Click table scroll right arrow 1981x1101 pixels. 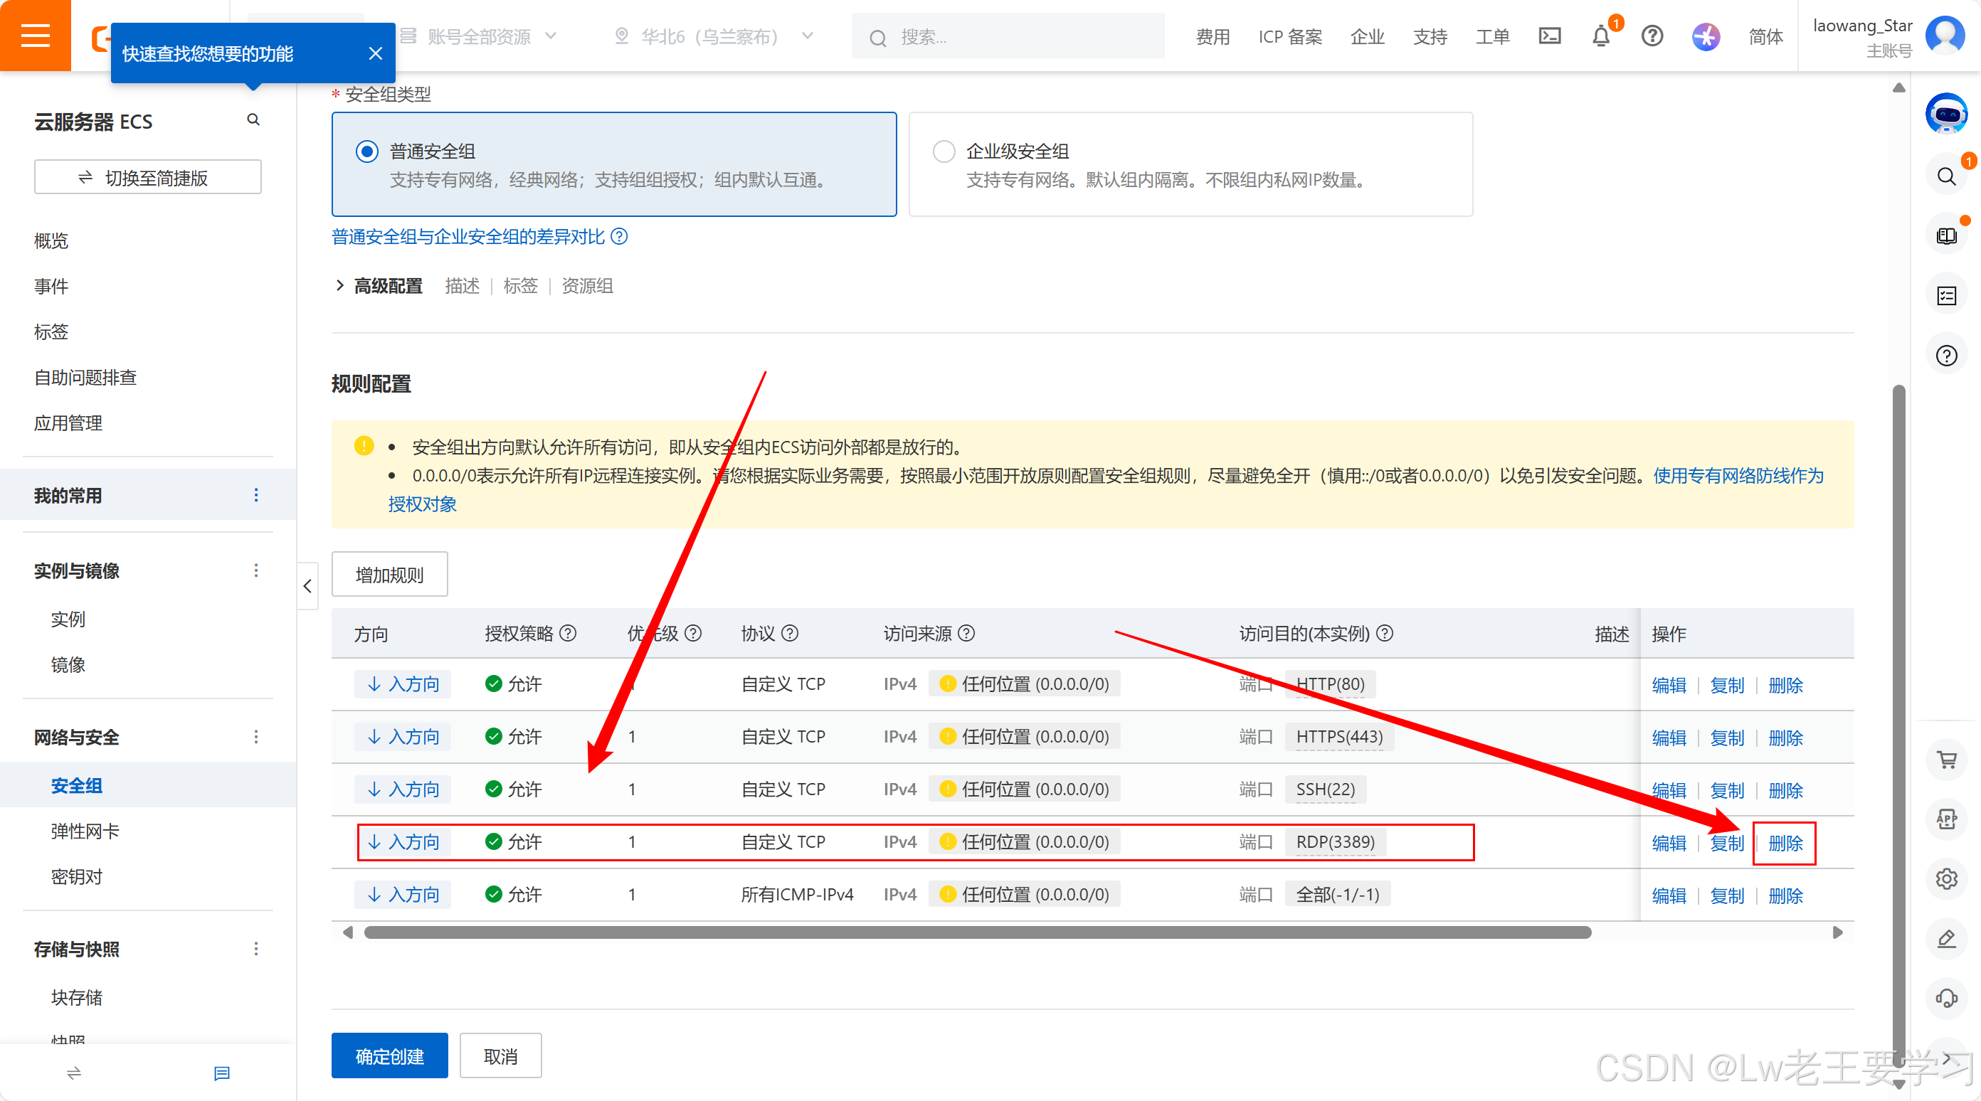click(x=1837, y=932)
